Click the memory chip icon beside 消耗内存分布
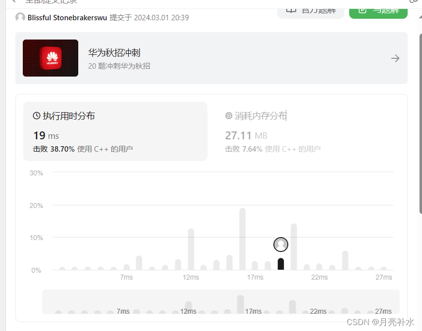Image resolution: width=422 pixels, height=331 pixels. [x=228, y=116]
